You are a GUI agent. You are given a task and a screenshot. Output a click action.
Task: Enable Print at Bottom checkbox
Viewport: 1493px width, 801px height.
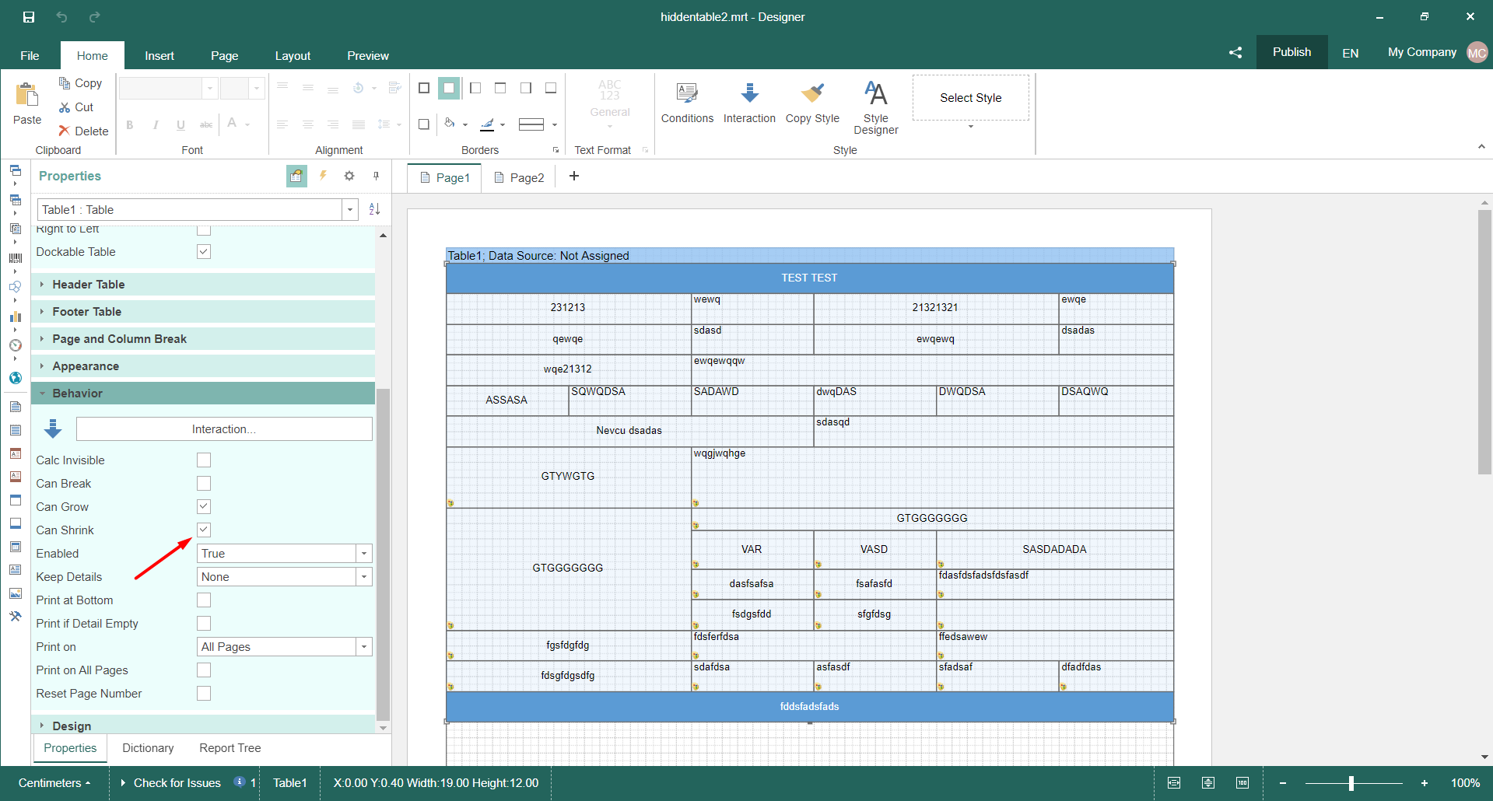204,600
